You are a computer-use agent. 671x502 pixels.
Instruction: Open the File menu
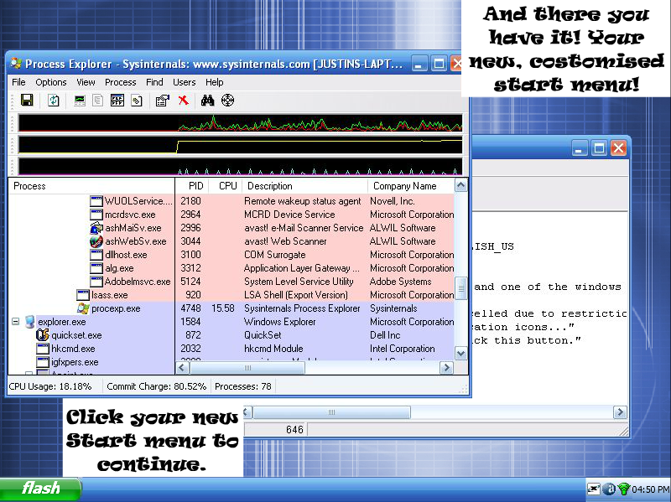[x=18, y=82]
